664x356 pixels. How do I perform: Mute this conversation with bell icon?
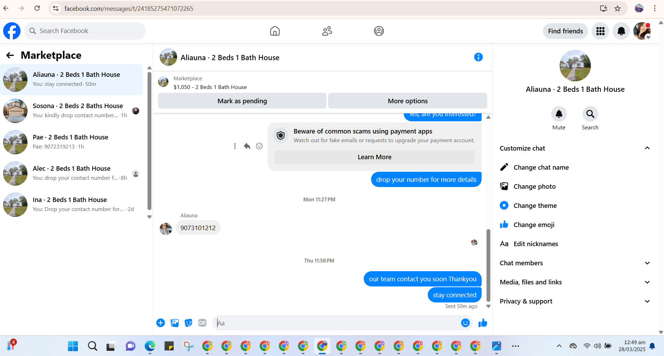(x=559, y=114)
